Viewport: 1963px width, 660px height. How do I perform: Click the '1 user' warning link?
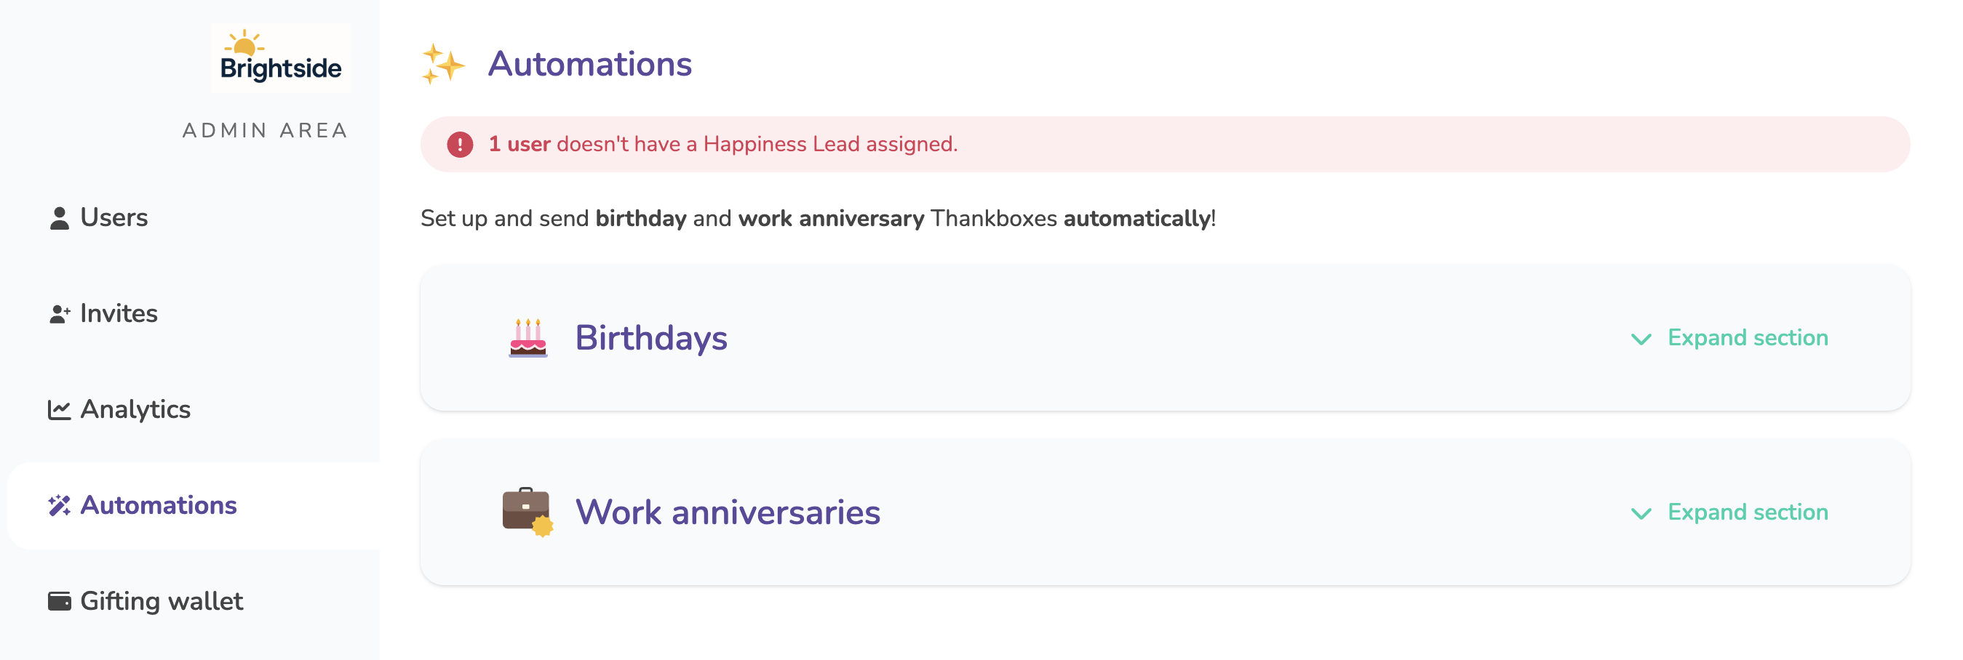(x=519, y=144)
